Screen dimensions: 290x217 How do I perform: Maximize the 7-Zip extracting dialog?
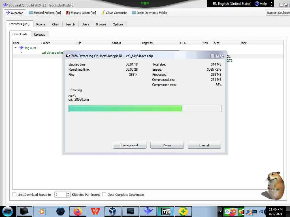[x=217, y=56]
